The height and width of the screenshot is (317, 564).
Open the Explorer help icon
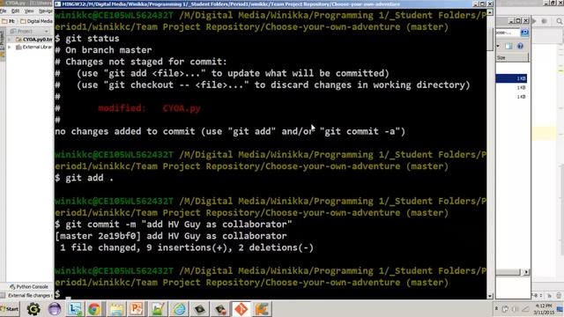click(520, 46)
